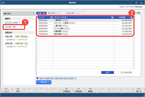This screenshot has height=97, width=145.
Task: Select row 00000003 人事派遣システム
Action: (x=85, y=26)
